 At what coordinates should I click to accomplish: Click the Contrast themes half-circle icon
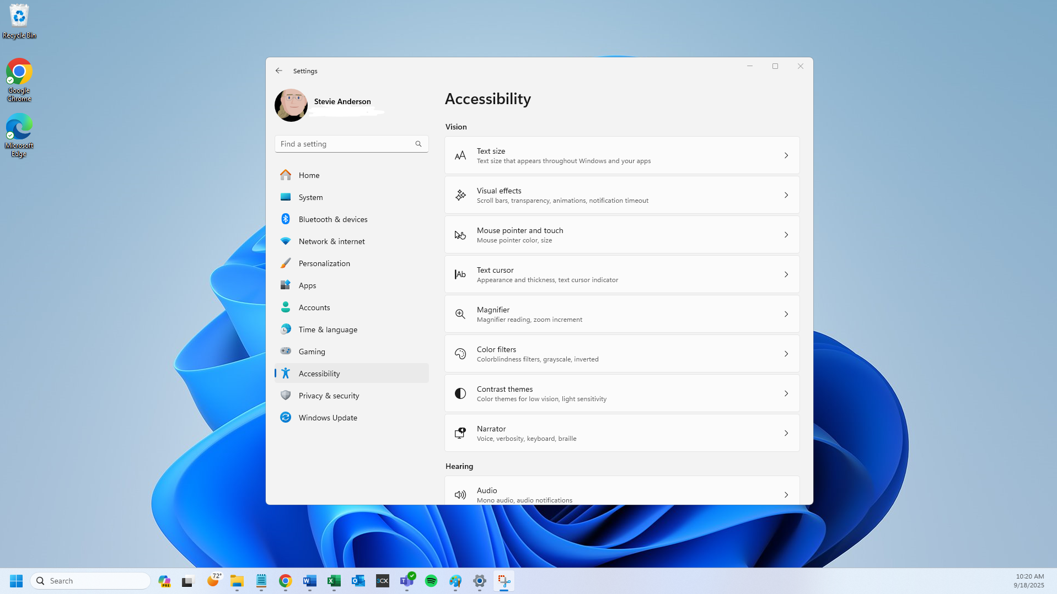coord(460,393)
